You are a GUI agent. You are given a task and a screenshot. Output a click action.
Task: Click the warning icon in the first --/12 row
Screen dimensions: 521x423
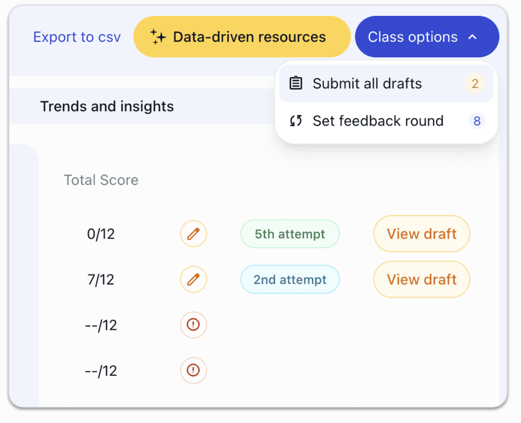[x=193, y=325]
